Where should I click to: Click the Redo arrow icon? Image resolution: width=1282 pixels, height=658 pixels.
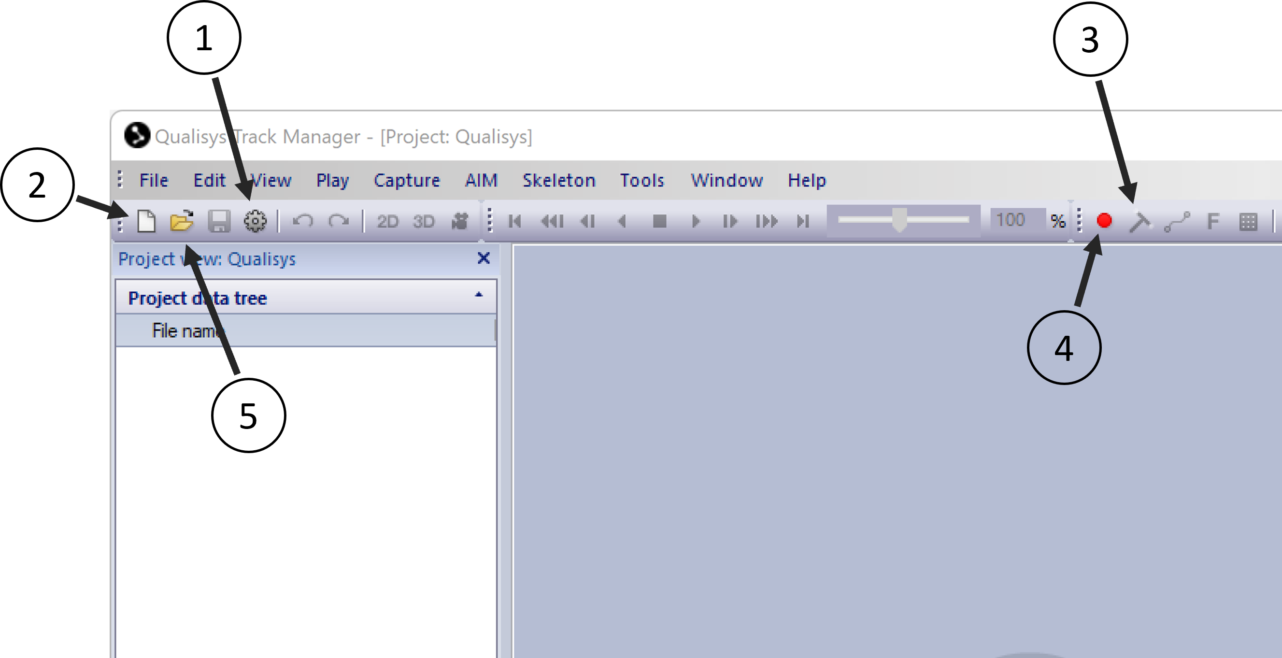(339, 221)
